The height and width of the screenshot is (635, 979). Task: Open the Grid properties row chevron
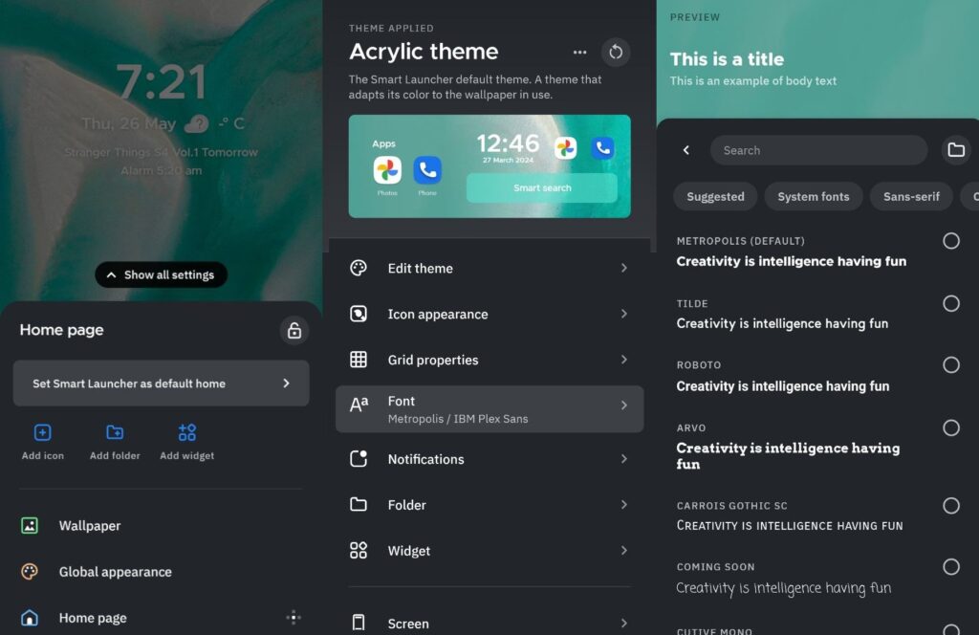tap(623, 360)
